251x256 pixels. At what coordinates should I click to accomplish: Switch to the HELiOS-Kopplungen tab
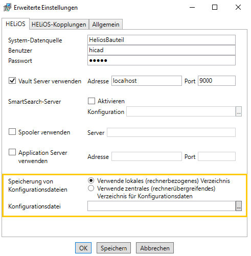59,25
